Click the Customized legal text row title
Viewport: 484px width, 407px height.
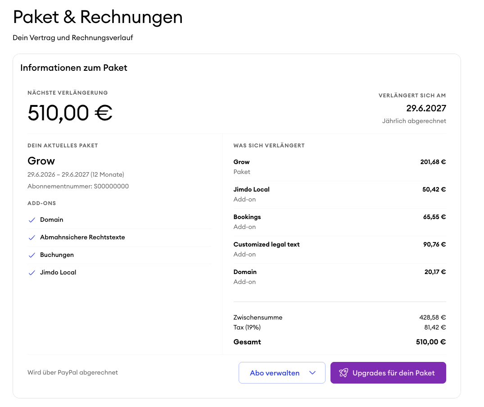tap(267, 244)
